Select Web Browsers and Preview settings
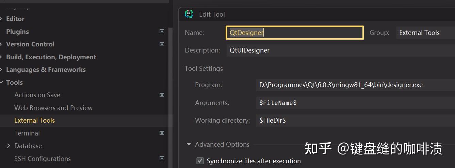Viewport: 455px width, 168px height. (x=53, y=108)
